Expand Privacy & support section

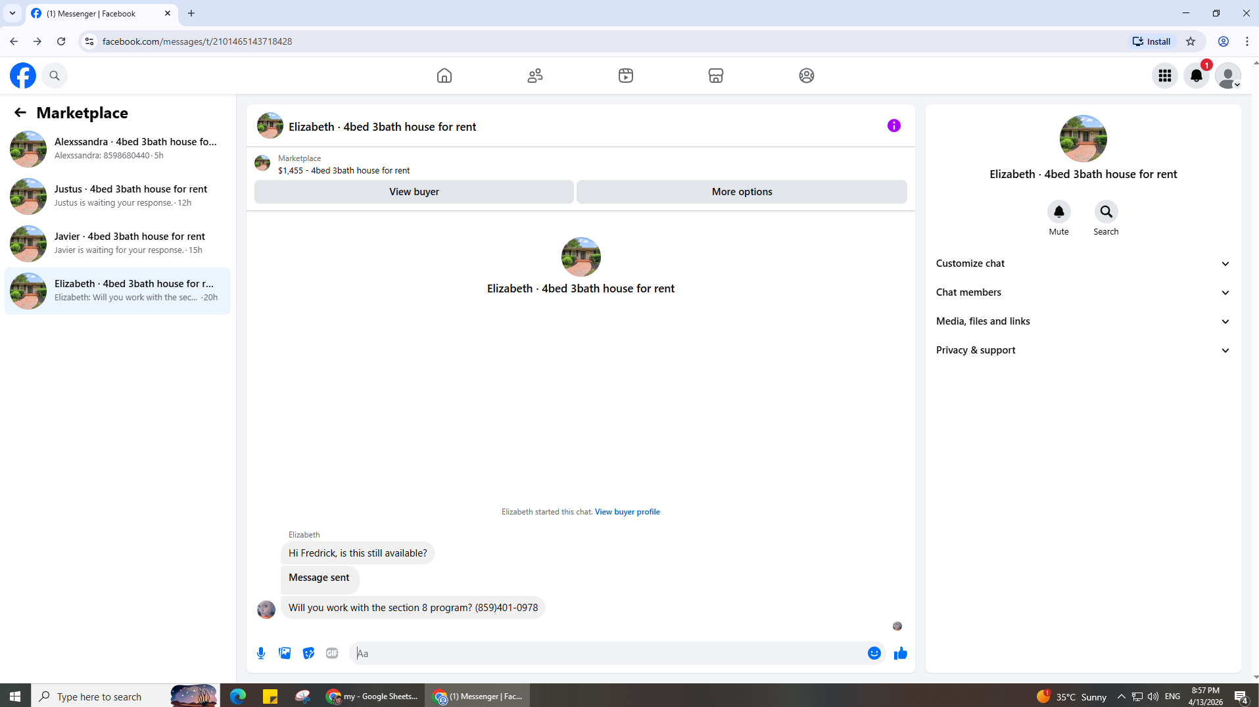point(1083,350)
